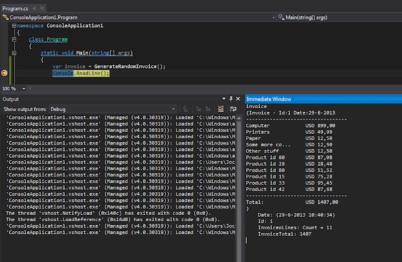402x262 pixels.
Task: Click 'InvoiceoLines: Count = 11' line
Action: point(295,227)
